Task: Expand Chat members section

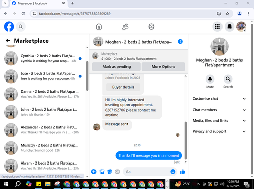Action: tap(219, 110)
